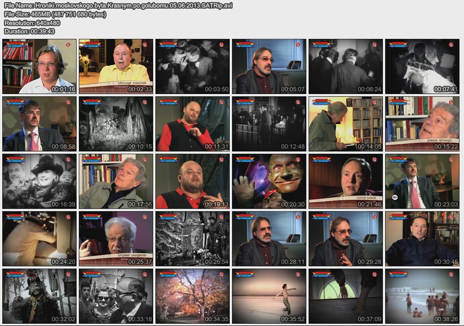Select the beach scene thumbnail at 00:38:26
This screenshot has width=464, height=326.
click(422, 296)
